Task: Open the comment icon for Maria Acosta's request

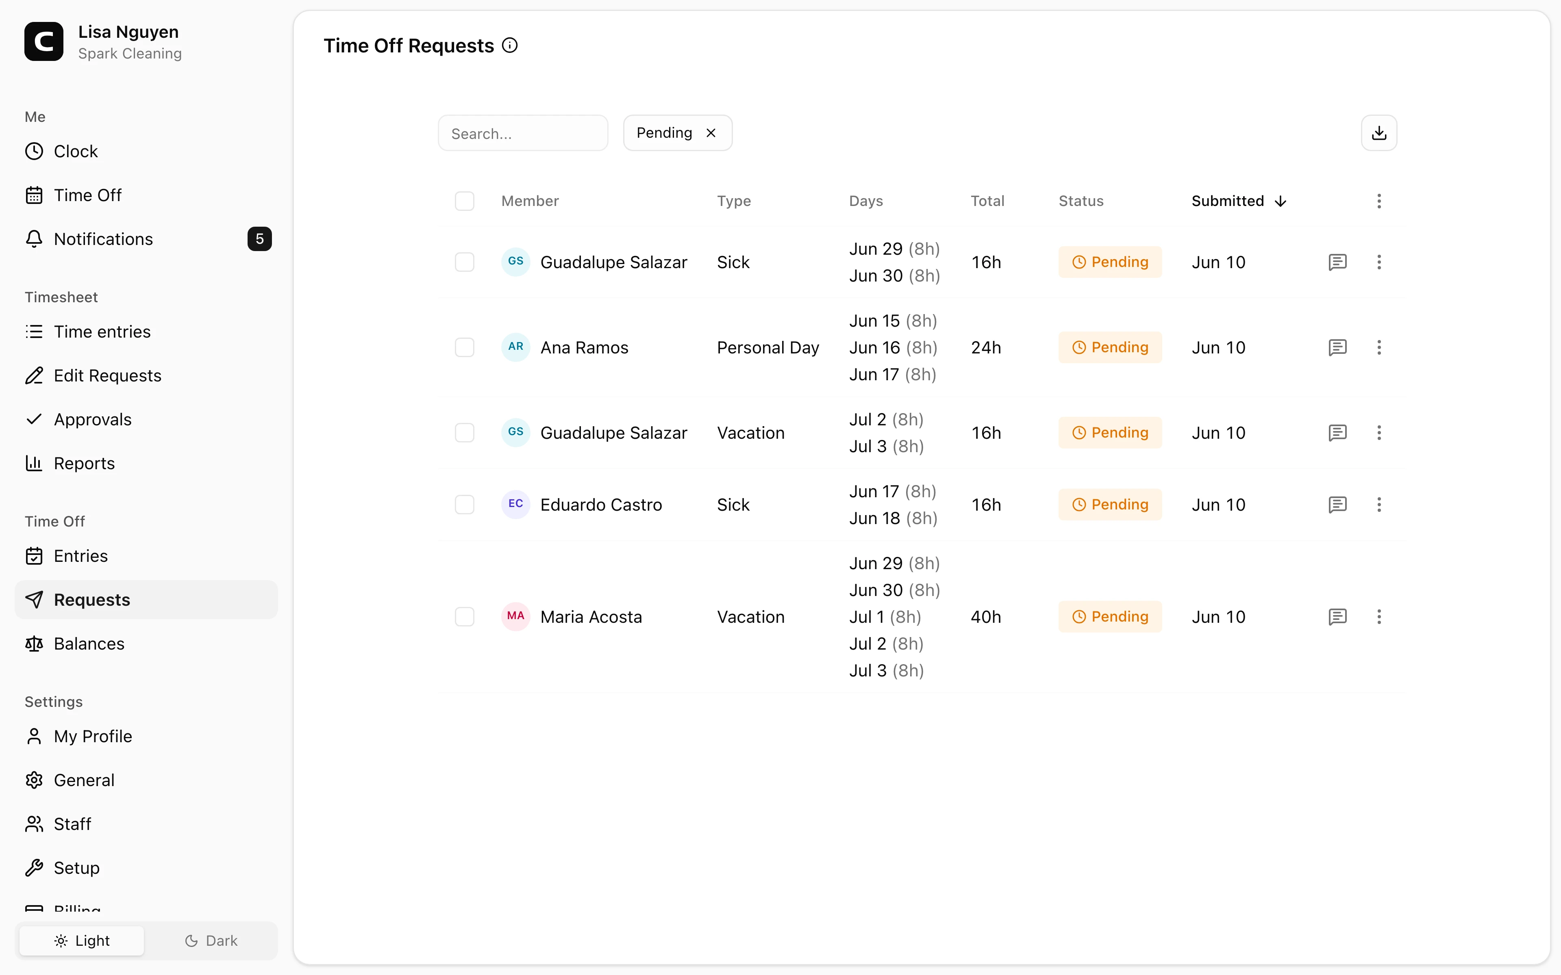Action: pyautogui.click(x=1337, y=616)
